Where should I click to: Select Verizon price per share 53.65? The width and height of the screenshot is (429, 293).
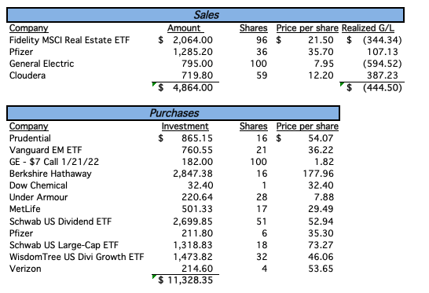click(x=321, y=269)
